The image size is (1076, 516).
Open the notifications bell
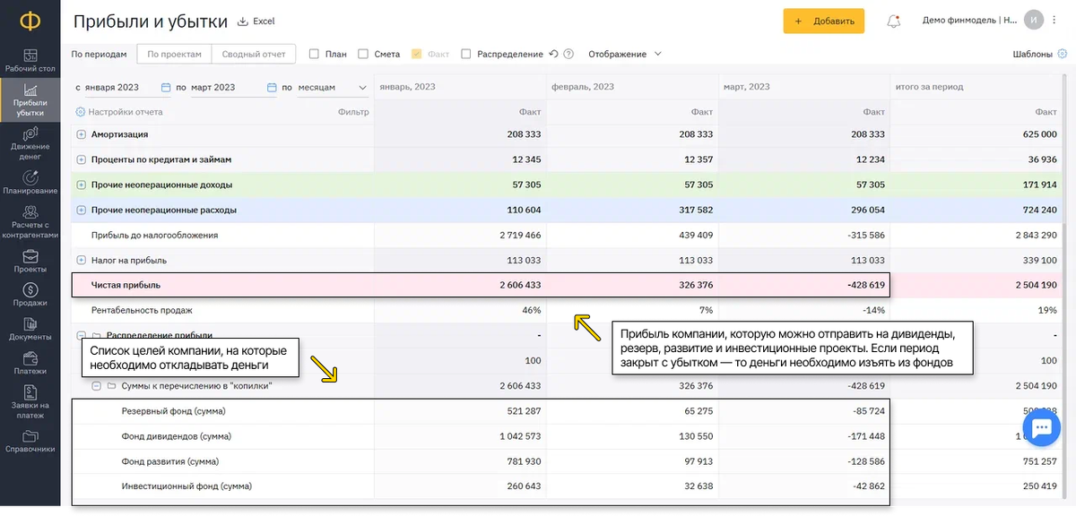[893, 21]
